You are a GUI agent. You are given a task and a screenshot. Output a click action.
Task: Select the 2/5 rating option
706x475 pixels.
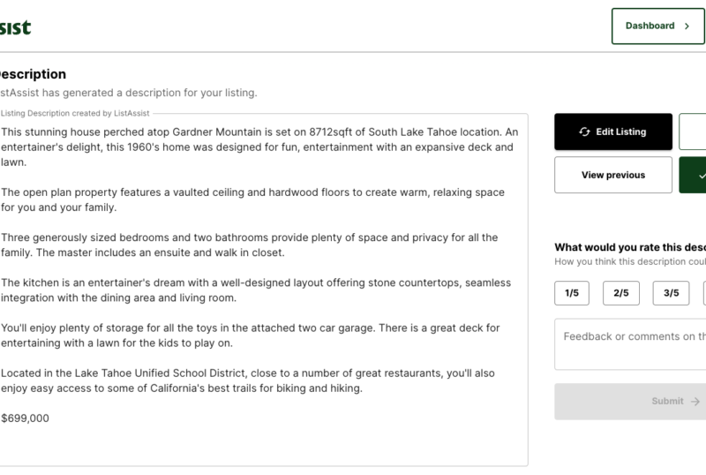[621, 293]
